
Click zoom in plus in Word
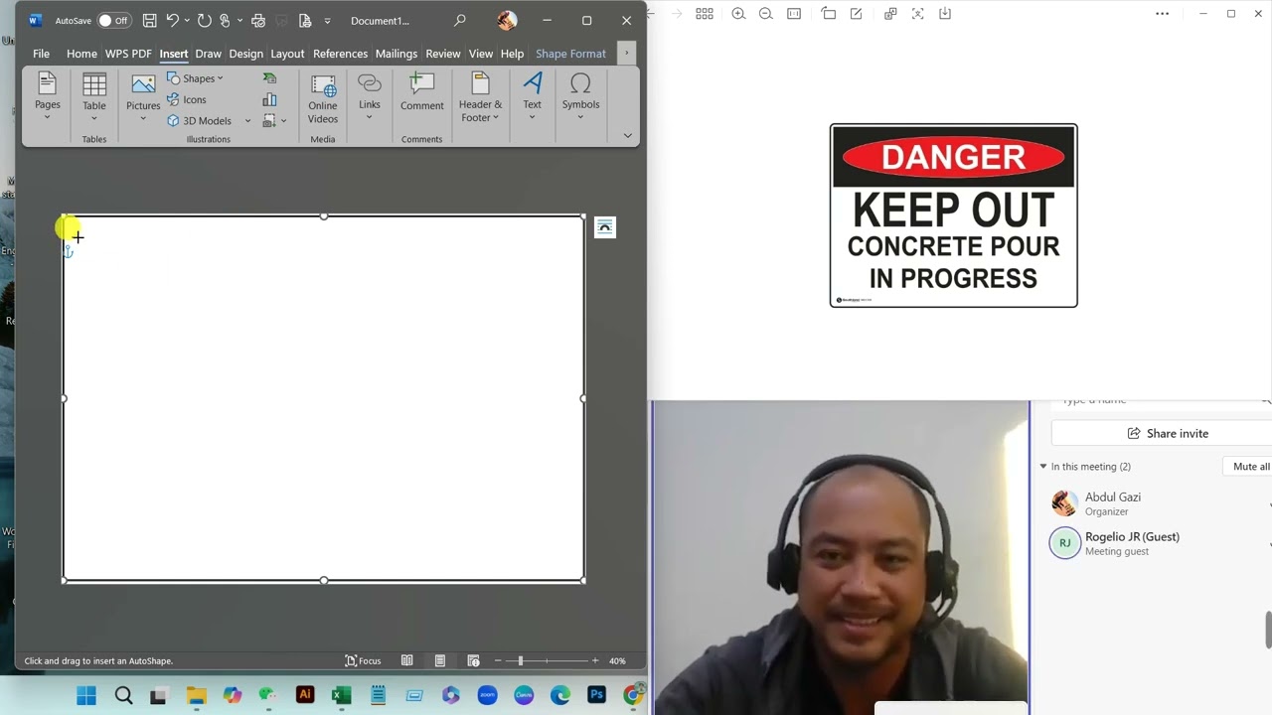click(x=595, y=660)
